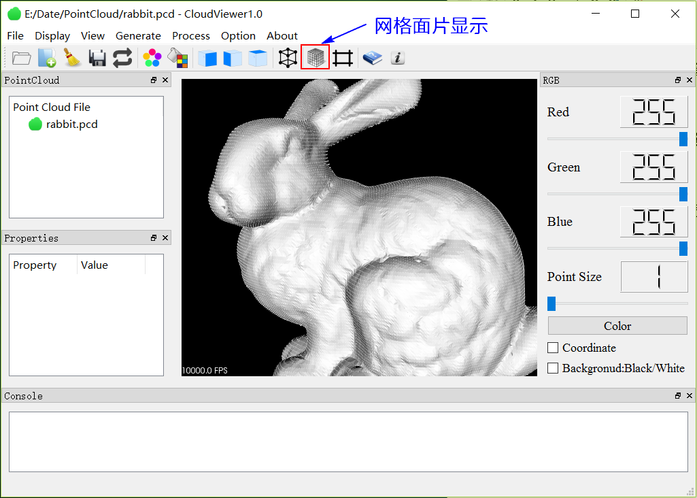The image size is (697, 498).
Task: Click the Point Size slider handle
Action: [x=551, y=303]
